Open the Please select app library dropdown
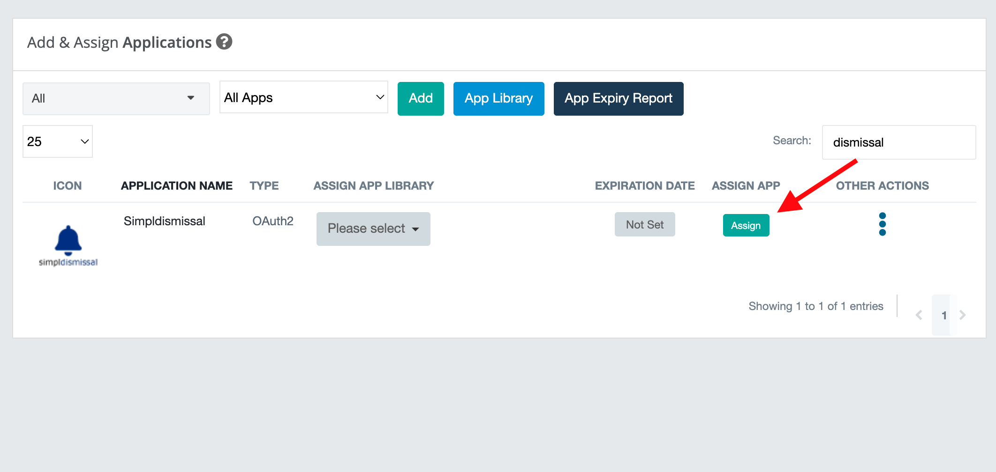The height and width of the screenshot is (472, 996). pos(373,229)
